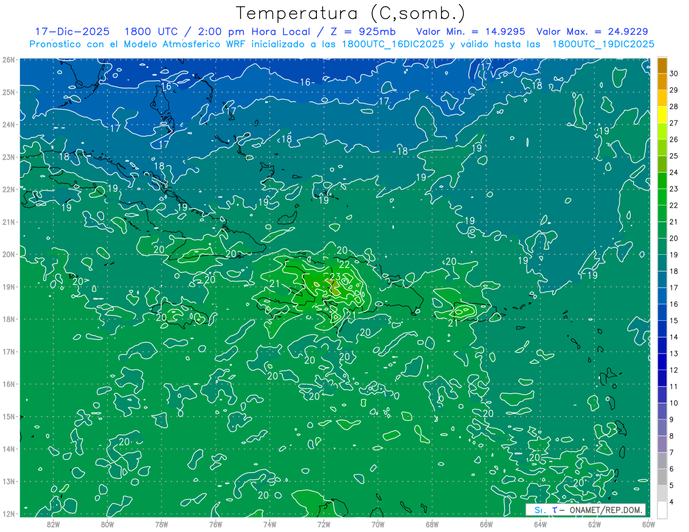Click the '9' label on the color scale
This screenshot has height=532, width=689.
(672, 420)
